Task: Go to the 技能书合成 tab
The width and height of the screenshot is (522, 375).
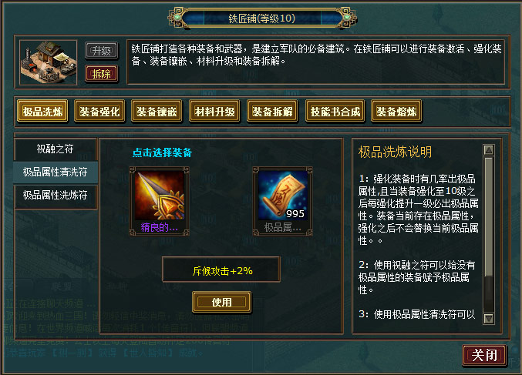Action: pyautogui.click(x=335, y=112)
